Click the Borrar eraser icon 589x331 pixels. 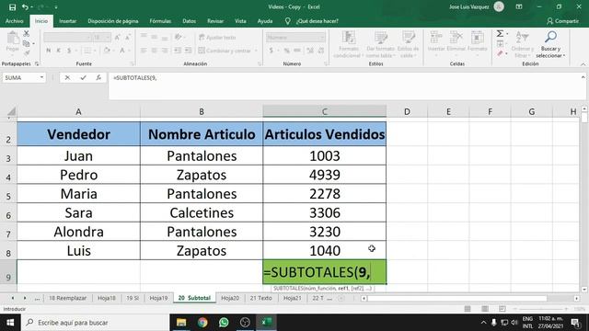click(x=500, y=53)
